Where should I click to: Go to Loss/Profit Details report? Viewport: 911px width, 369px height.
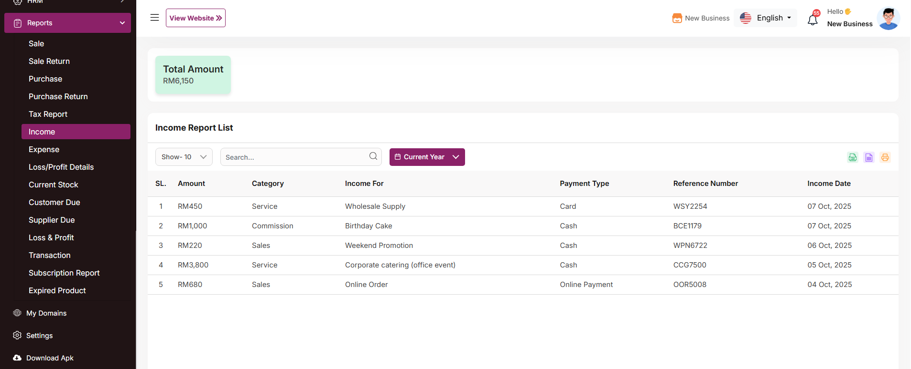pyautogui.click(x=61, y=167)
